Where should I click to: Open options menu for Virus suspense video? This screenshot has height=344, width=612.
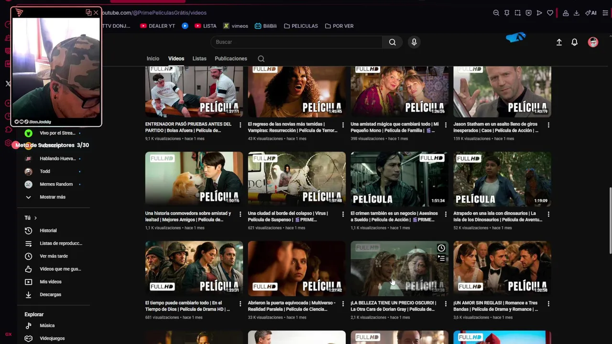pyautogui.click(x=343, y=214)
